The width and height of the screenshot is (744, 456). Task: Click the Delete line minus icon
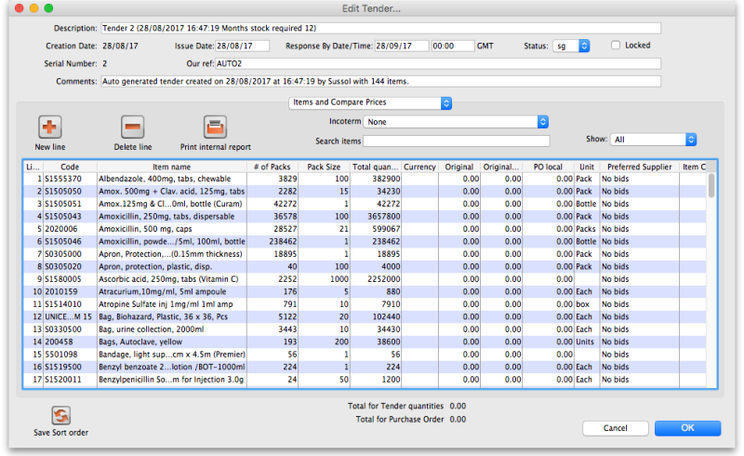pos(133,127)
